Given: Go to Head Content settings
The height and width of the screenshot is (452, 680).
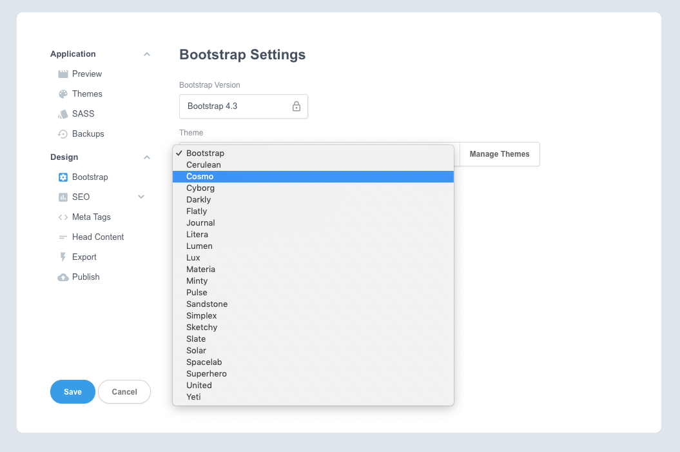Looking at the screenshot, I should [98, 237].
